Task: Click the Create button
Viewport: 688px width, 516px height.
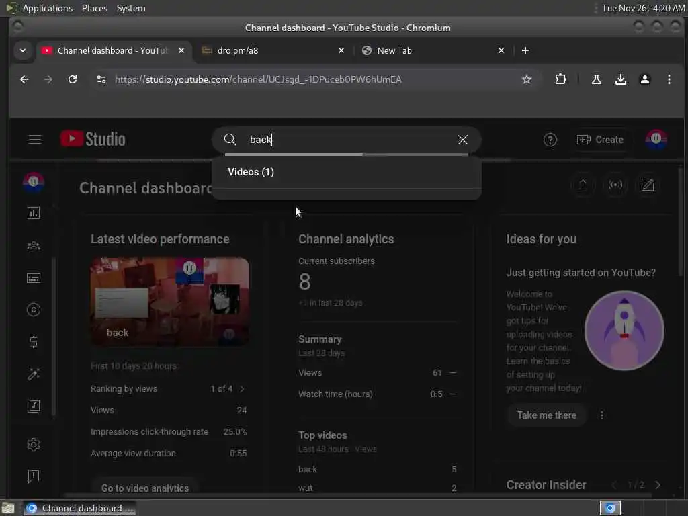Action: click(600, 140)
